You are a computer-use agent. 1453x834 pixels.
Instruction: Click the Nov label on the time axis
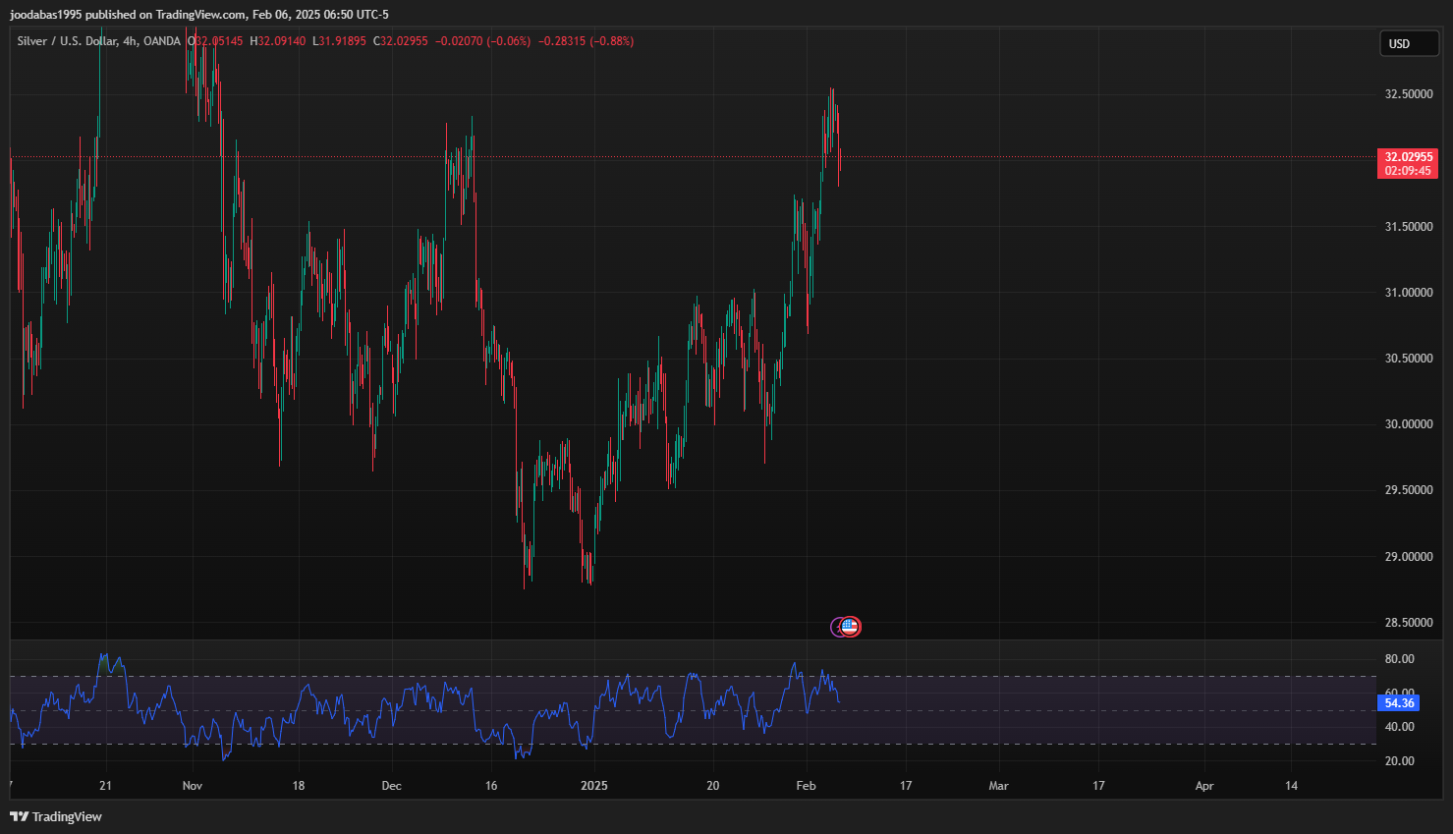[x=193, y=786]
